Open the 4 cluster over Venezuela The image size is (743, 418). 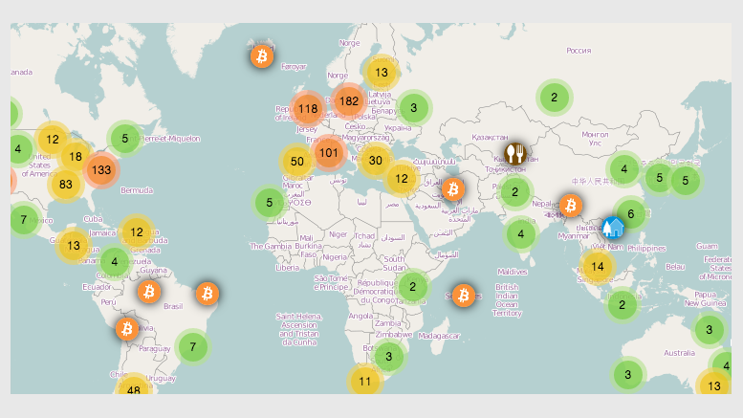click(114, 261)
